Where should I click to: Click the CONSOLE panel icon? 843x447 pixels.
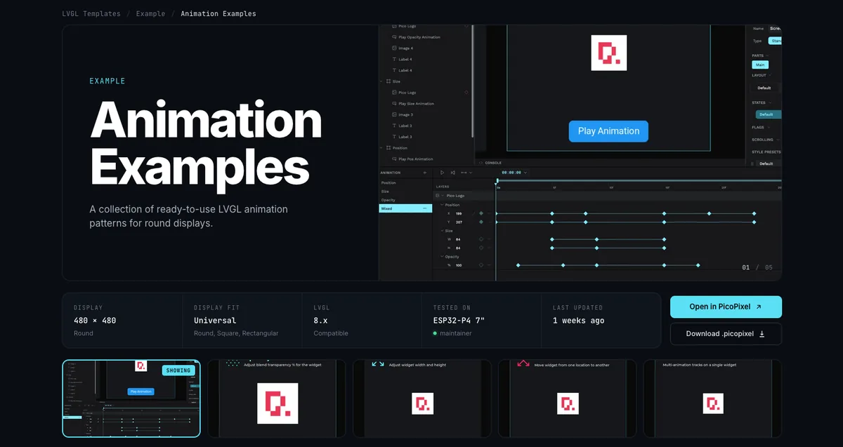[481, 162]
